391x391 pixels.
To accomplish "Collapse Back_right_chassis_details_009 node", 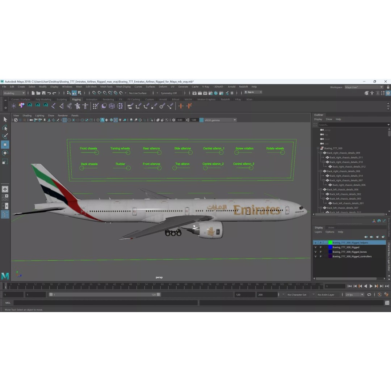I will point(321,153).
